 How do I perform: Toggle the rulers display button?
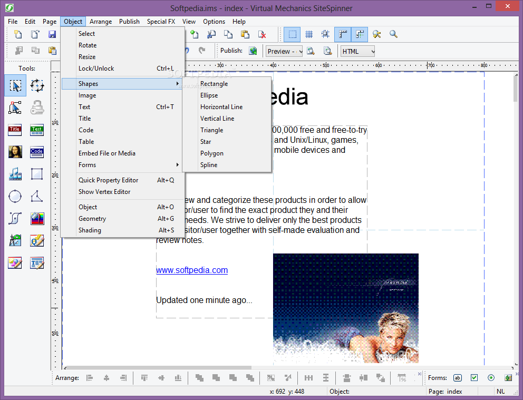tap(343, 34)
